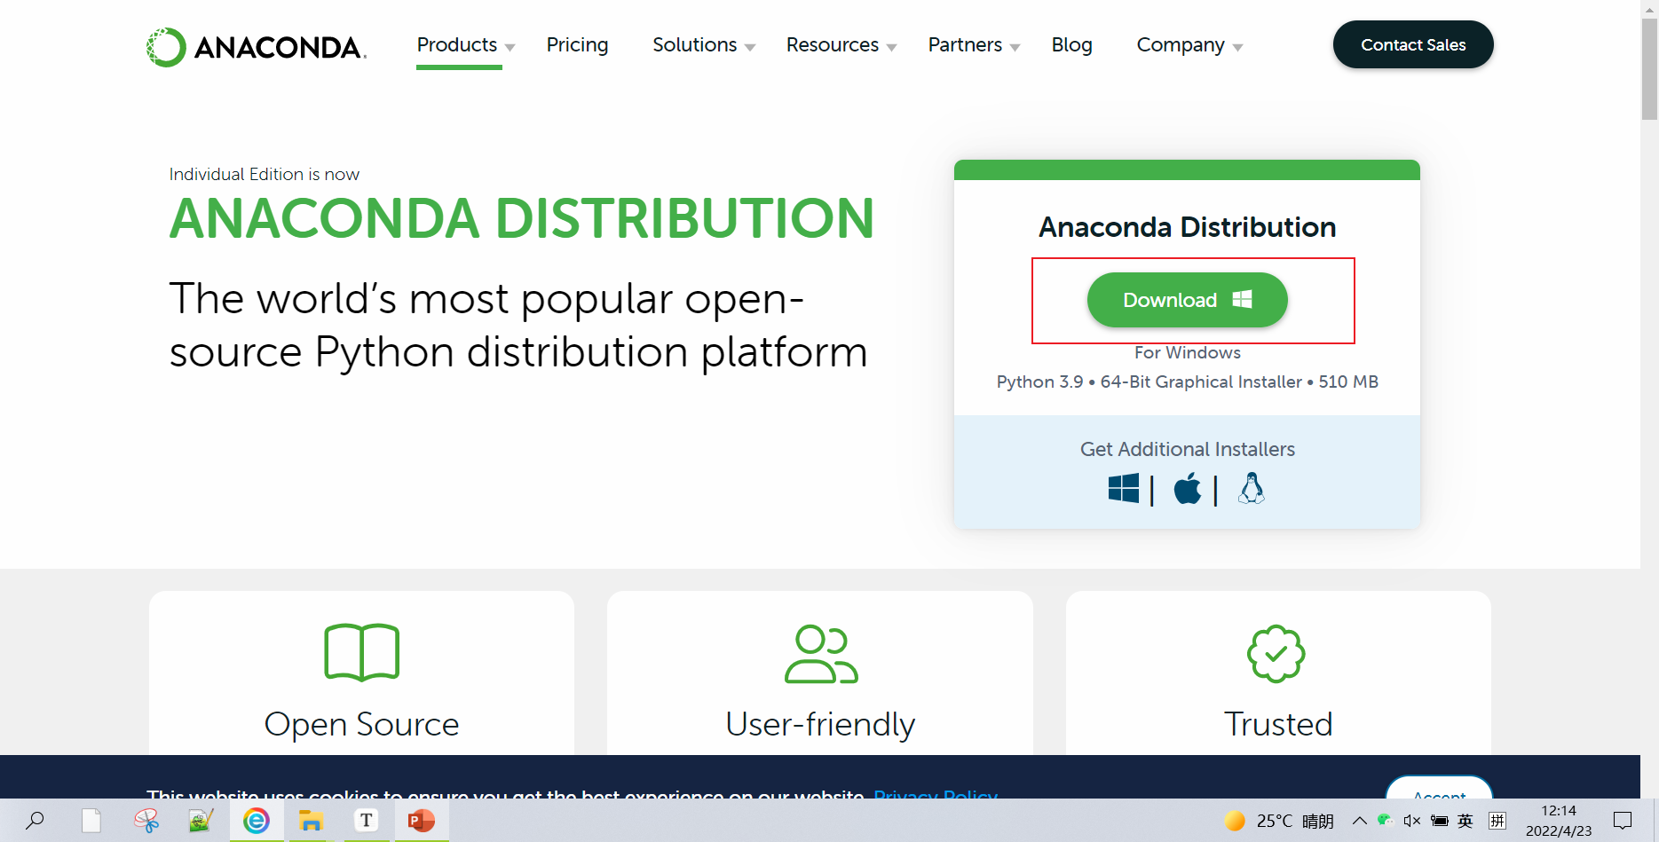The width and height of the screenshot is (1659, 842).
Task: Expand the Resources dropdown arrow
Action: [x=891, y=48]
